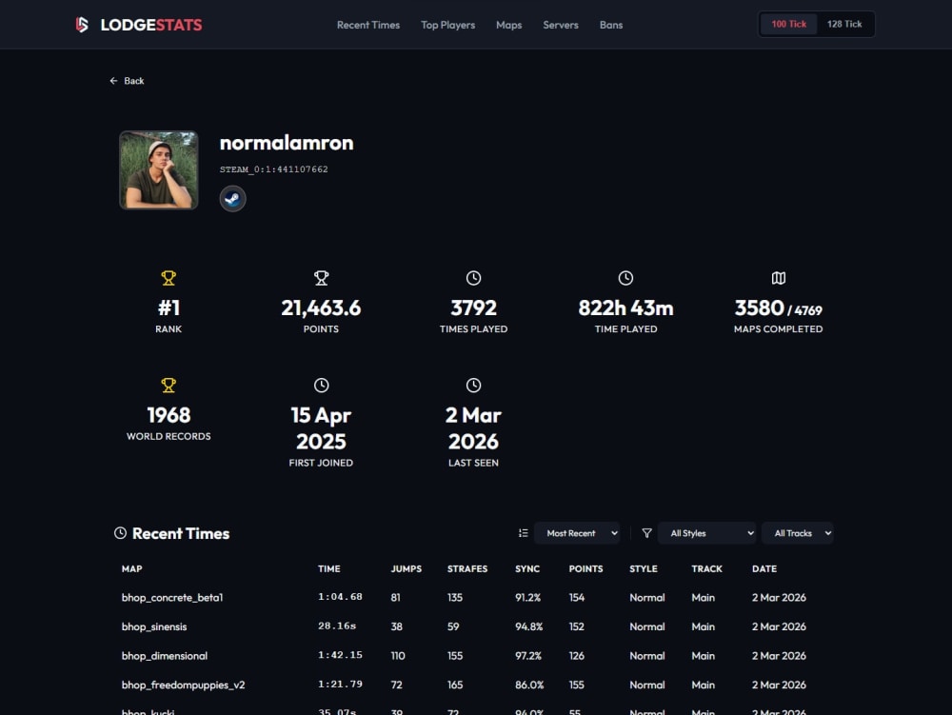The height and width of the screenshot is (715, 952).
Task: Click the clock icon above Last Seen
Action: [473, 386]
